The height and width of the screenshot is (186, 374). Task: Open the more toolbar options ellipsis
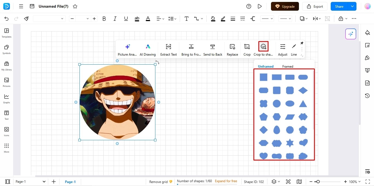pos(354,19)
